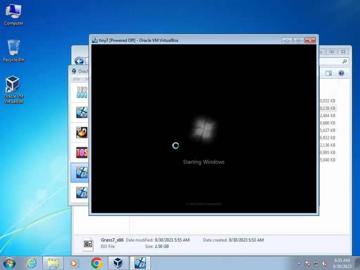Open the Computer desktop icon
Image resolution: width=360 pixels, height=270 pixels.
(14, 15)
